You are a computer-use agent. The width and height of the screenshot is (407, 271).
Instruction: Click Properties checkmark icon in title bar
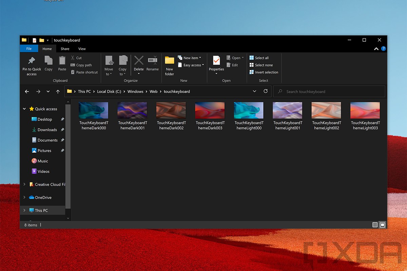34,40
